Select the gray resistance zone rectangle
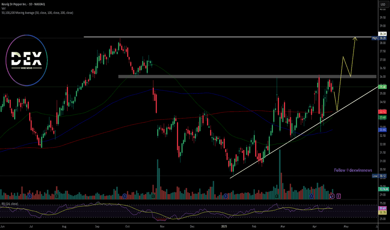The width and height of the screenshot is (390, 230). click(x=247, y=77)
